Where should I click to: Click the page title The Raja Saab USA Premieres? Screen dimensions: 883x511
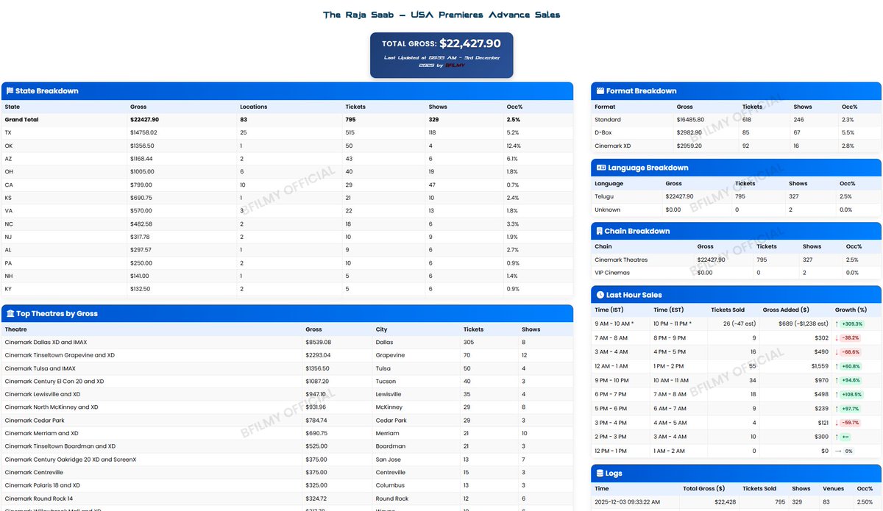click(441, 15)
